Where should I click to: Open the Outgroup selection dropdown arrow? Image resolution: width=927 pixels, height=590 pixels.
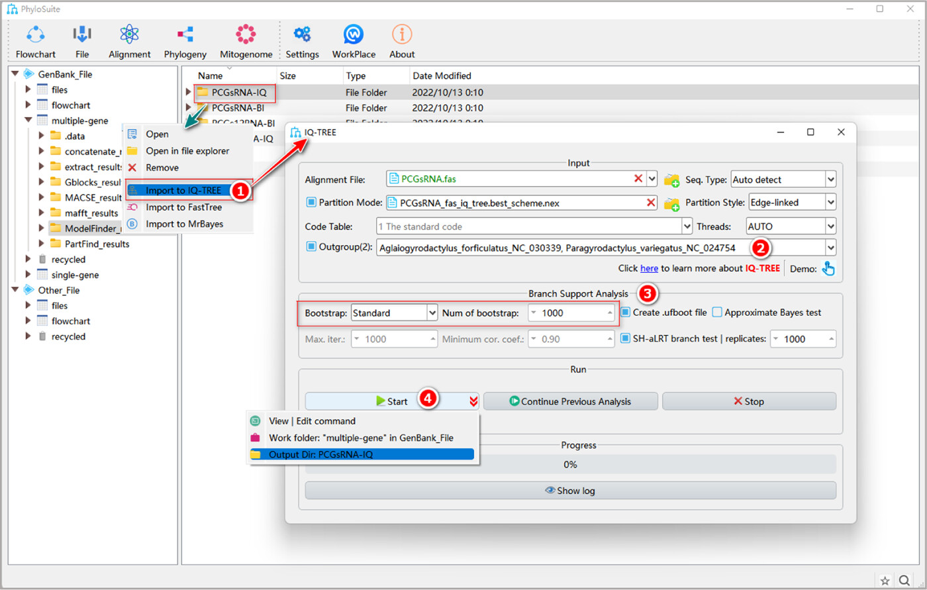point(830,248)
